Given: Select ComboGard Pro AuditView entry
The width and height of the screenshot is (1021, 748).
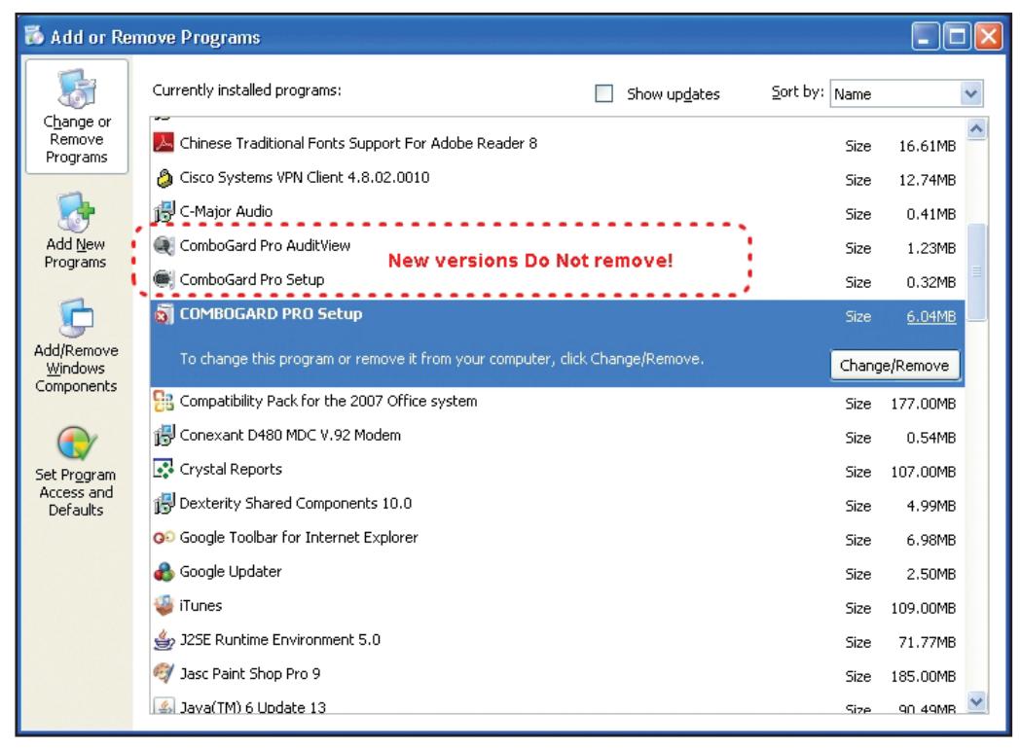Looking at the screenshot, I should [558, 245].
